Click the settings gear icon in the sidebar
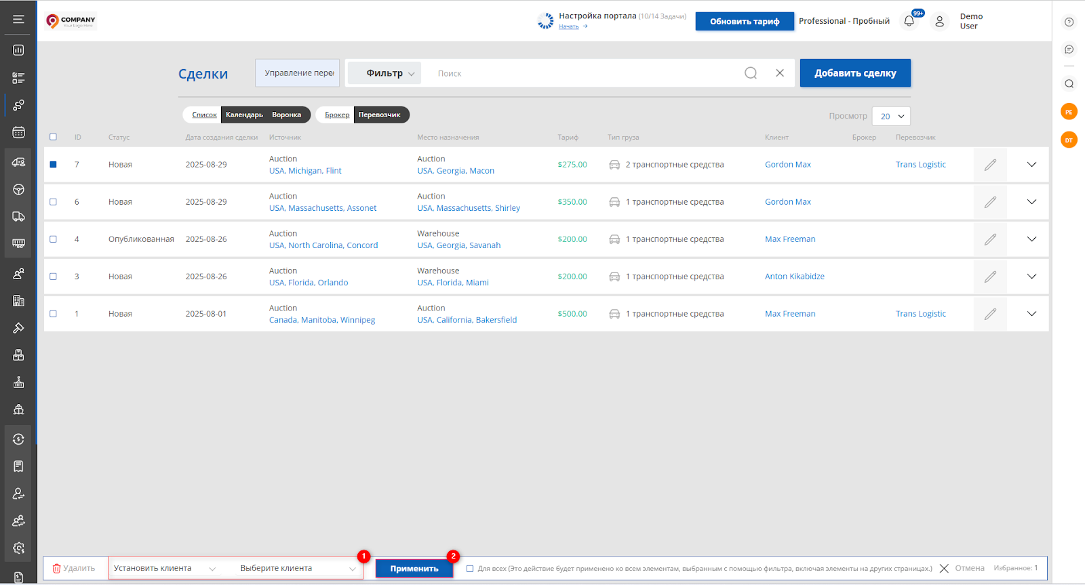Viewport: 1085px width, 585px height. 18,548
